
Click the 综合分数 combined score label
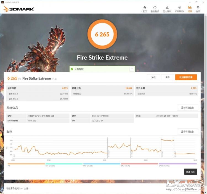(x=141, y=88)
